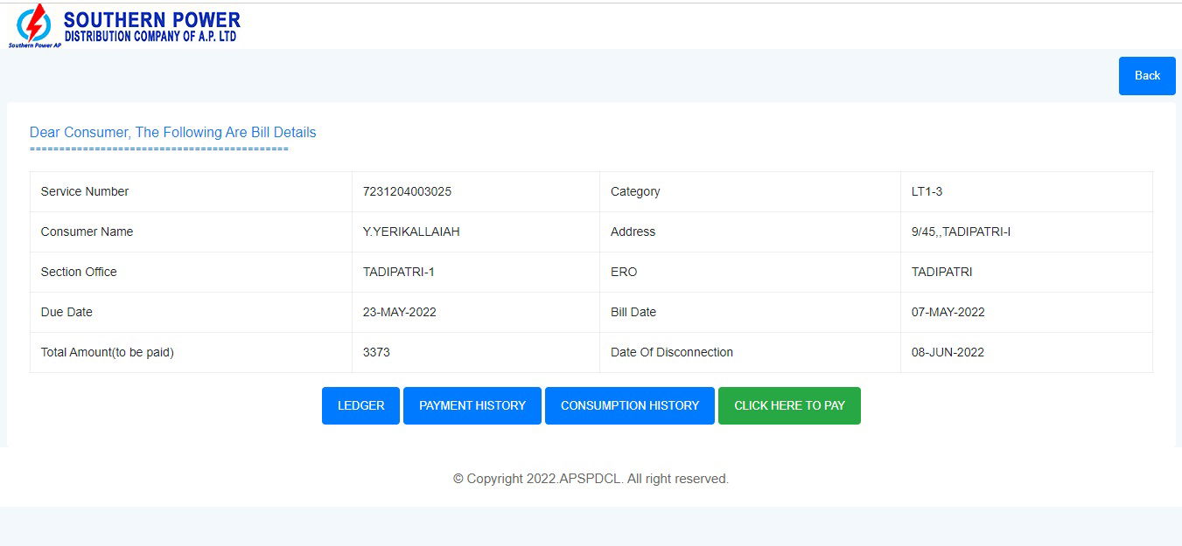Image resolution: width=1182 pixels, height=546 pixels.
Task: Click the Dear Consumer bill details heading
Action: click(x=172, y=132)
